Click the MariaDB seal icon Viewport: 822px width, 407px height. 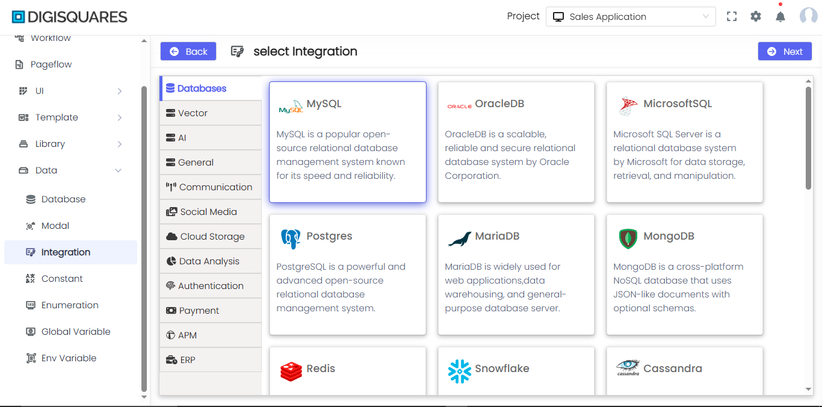click(x=460, y=240)
